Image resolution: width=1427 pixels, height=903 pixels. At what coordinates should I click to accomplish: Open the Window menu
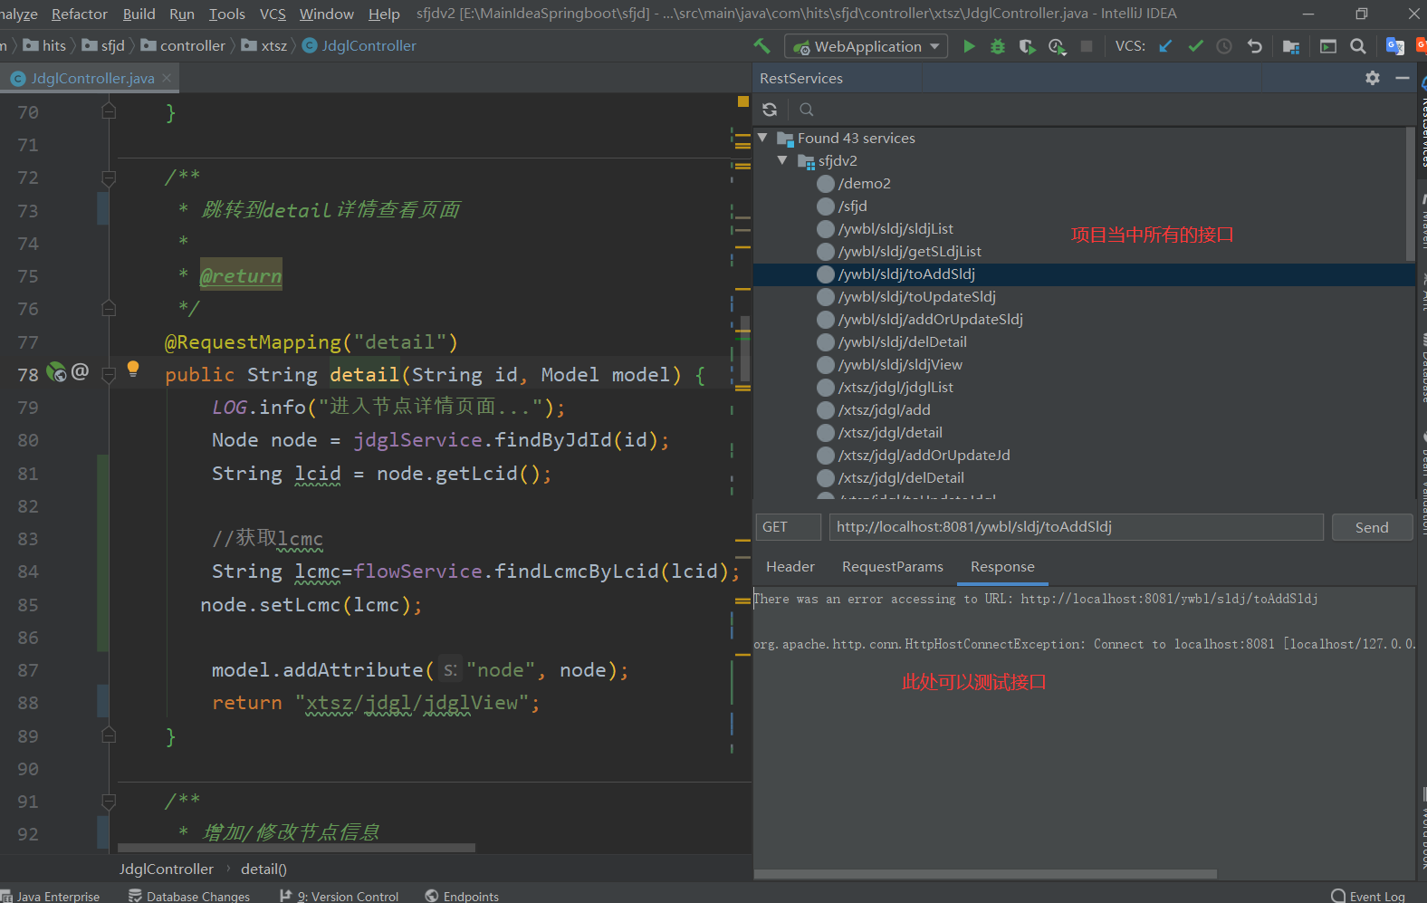click(327, 14)
